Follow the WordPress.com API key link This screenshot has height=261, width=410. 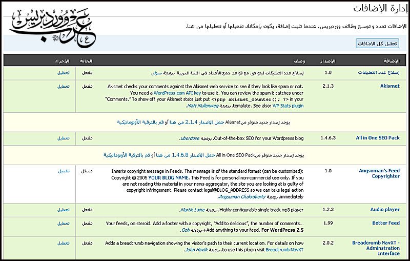tap(177, 93)
